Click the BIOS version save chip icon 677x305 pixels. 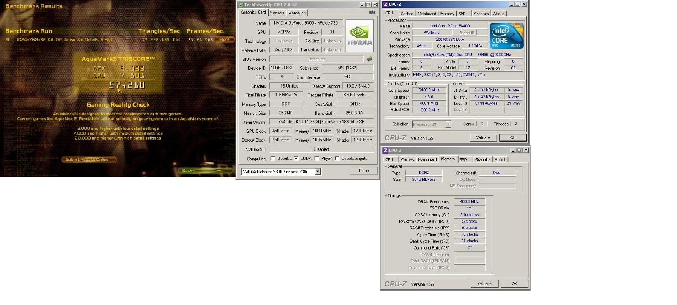(369, 59)
